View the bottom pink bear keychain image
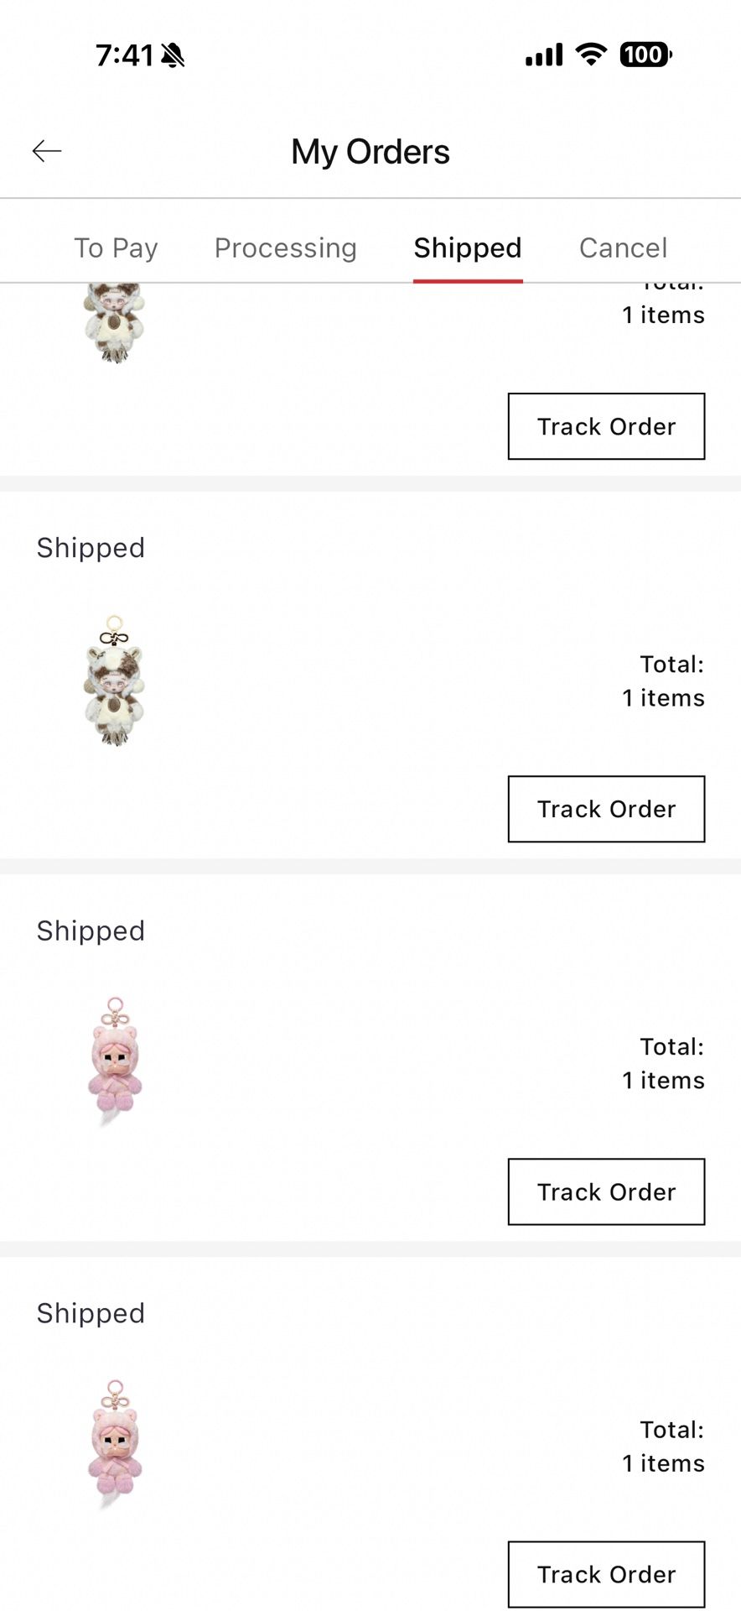 [115, 1445]
